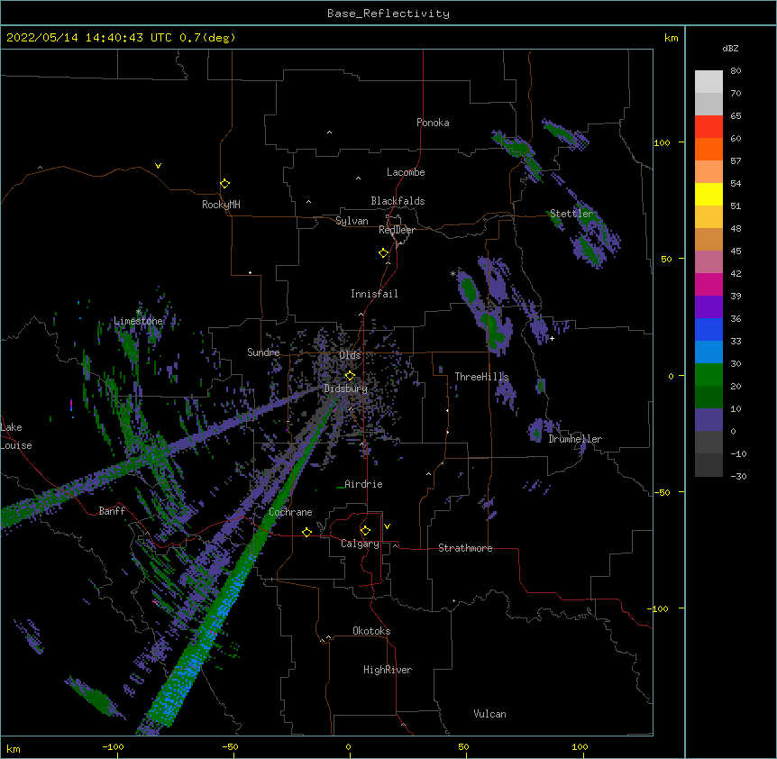Pick the slate purple 0–10 dBZ swatch
This screenshot has width=777, height=759.
click(x=708, y=420)
